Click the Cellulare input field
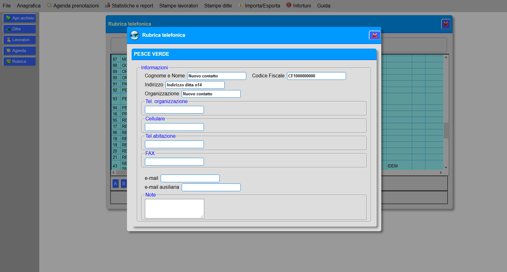 [174, 127]
